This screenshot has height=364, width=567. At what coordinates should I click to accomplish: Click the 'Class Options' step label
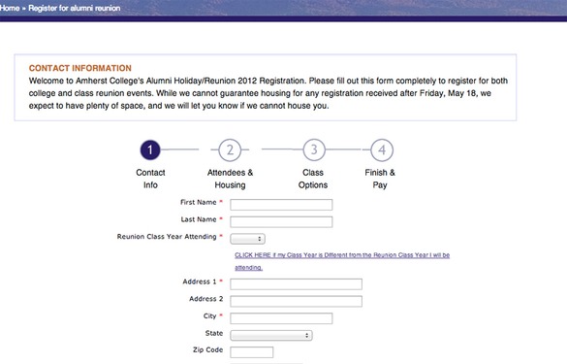point(313,179)
